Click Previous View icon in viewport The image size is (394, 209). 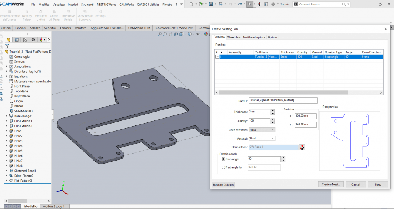(x=170, y=34)
